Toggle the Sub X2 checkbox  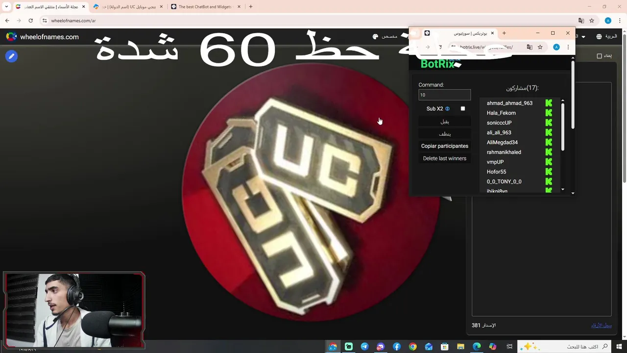coord(463,109)
